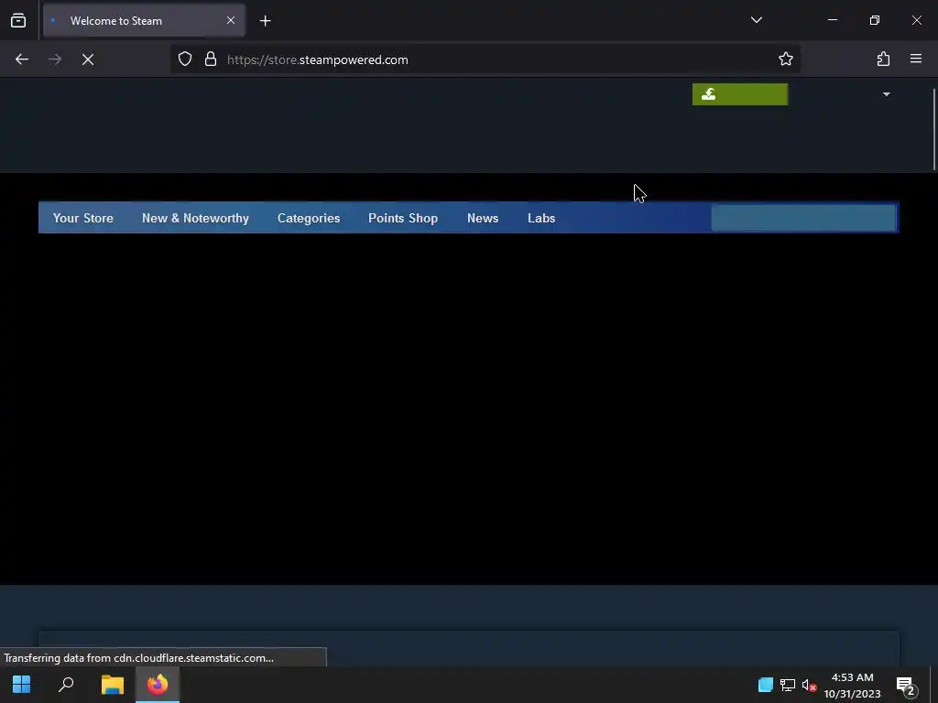The height and width of the screenshot is (703, 938).
Task: Click the muted volume tray icon
Action: (x=809, y=685)
